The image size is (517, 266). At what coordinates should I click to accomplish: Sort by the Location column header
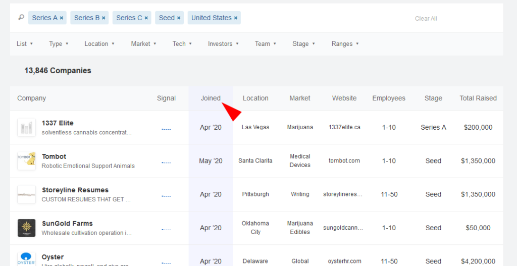(255, 98)
